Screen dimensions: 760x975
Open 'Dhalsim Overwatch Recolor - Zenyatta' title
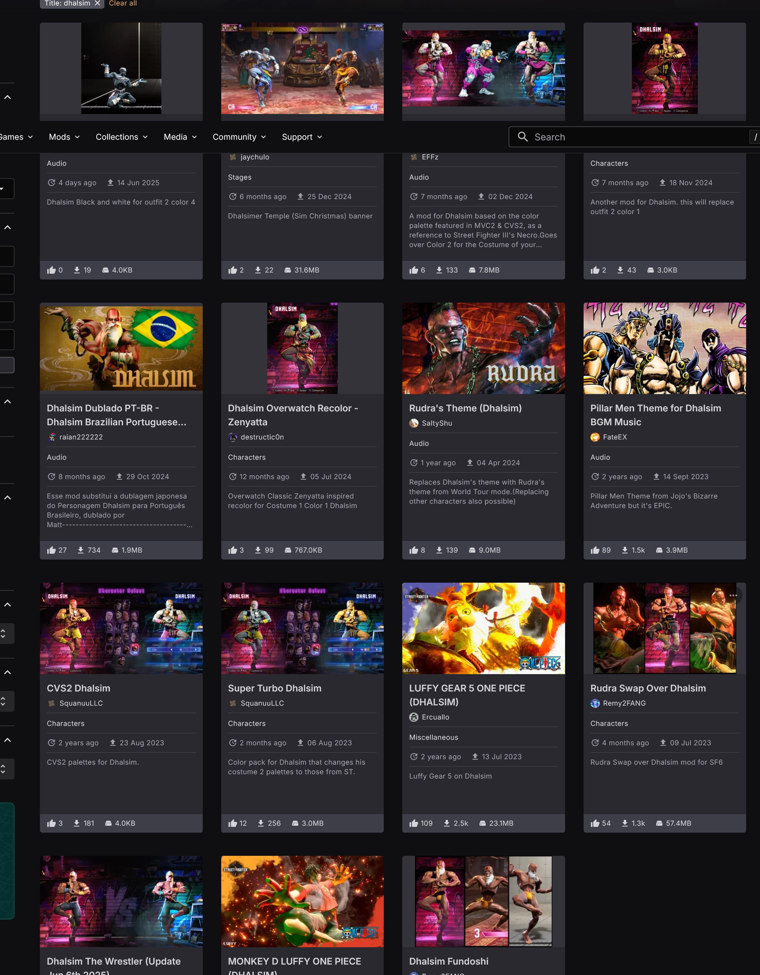tap(293, 415)
